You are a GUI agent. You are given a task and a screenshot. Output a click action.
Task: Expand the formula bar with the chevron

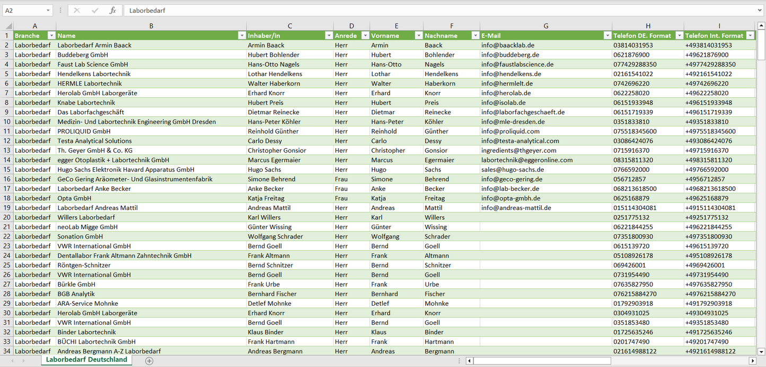pos(761,11)
